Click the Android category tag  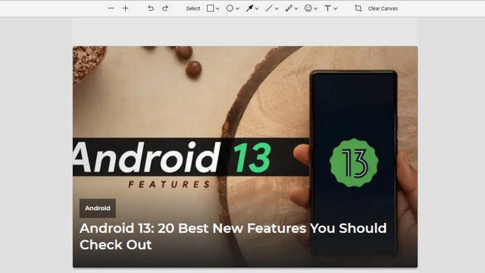point(98,209)
